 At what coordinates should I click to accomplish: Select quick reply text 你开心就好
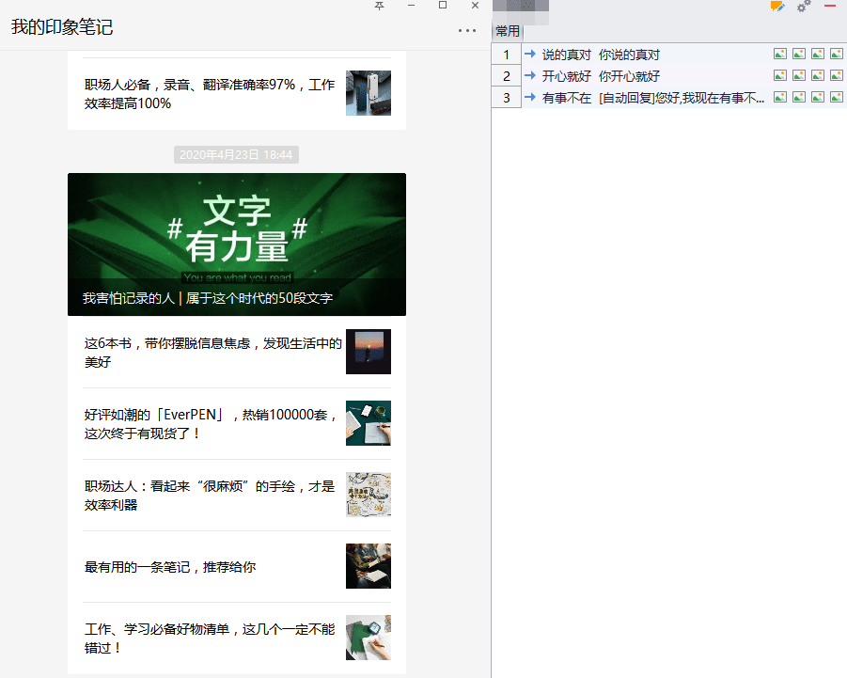coord(629,76)
